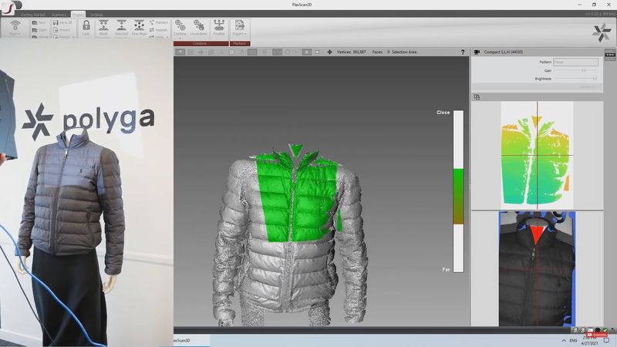Toggle the first viewport display mode button
This screenshot has width=617, height=347.
pyautogui.click(x=180, y=52)
